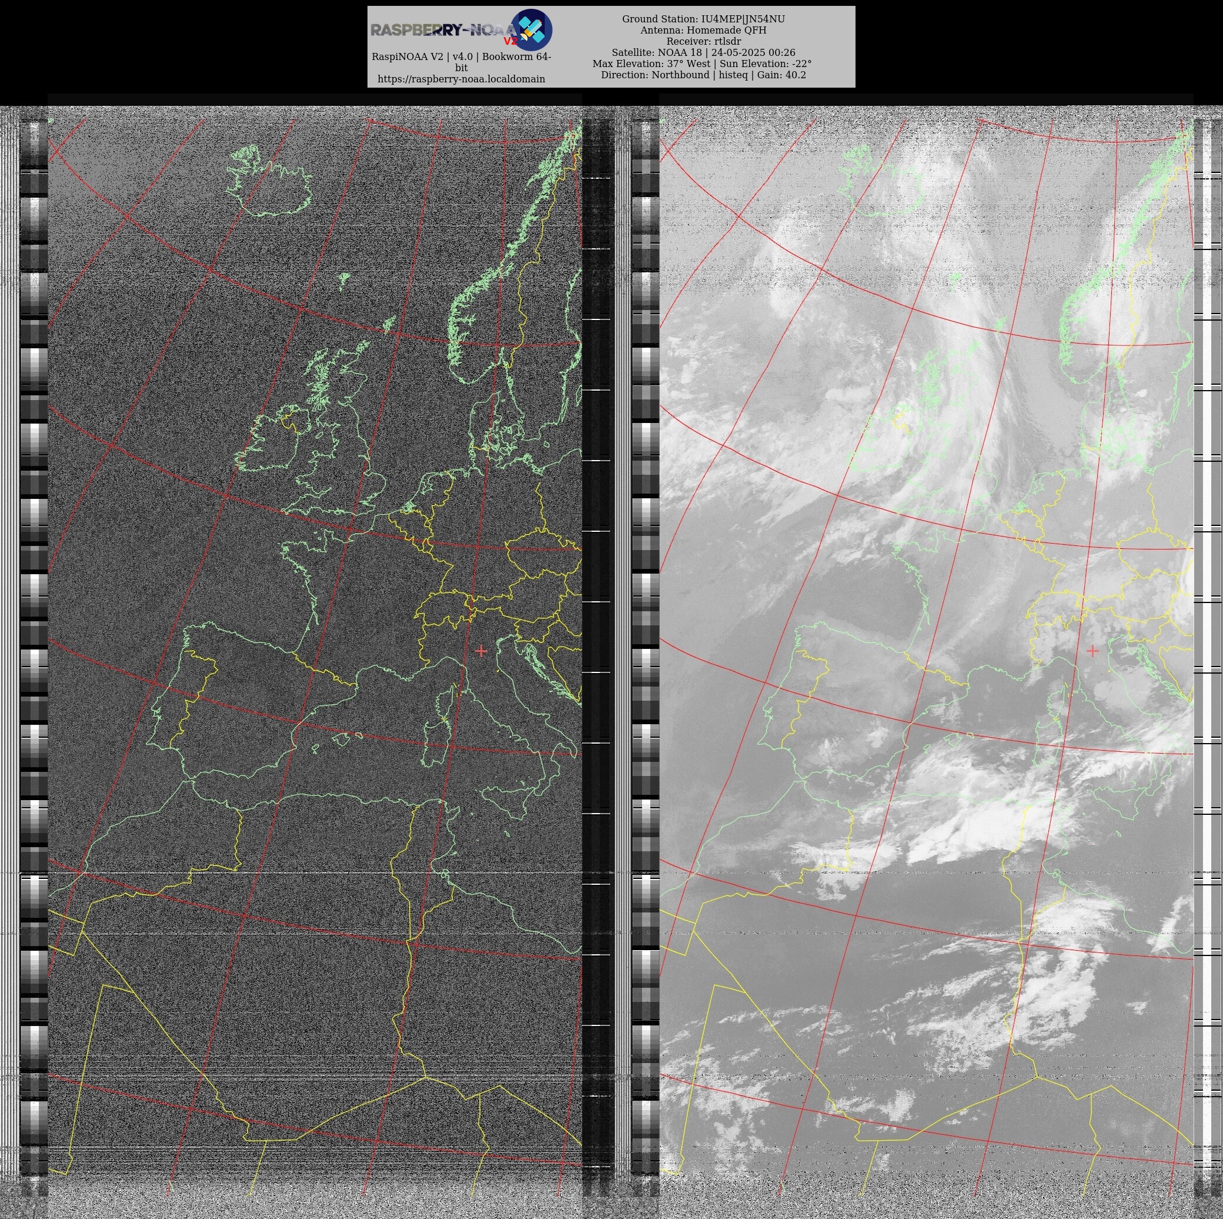Click Iceland's outline on the left noisy image
This screenshot has width=1223, height=1219.
pyautogui.click(x=270, y=181)
